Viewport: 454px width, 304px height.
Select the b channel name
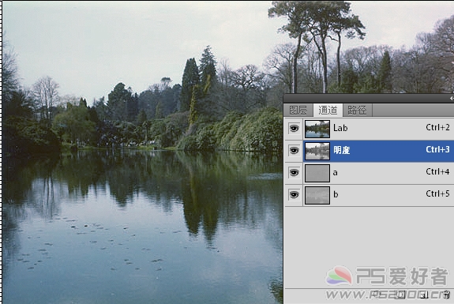coord(336,194)
